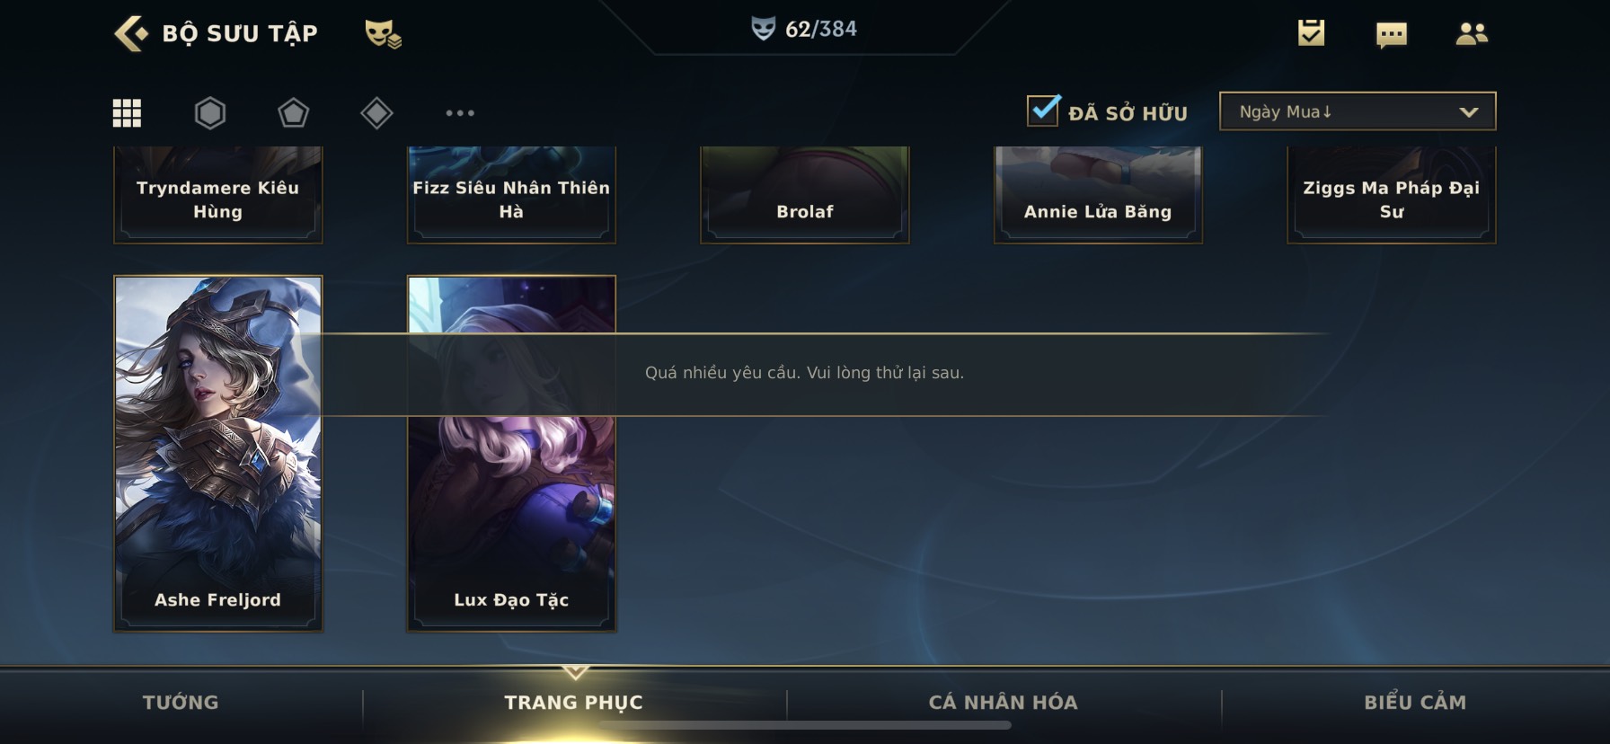Open the missions checklist icon
This screenshot has height=744, width=1610.
1311,33
